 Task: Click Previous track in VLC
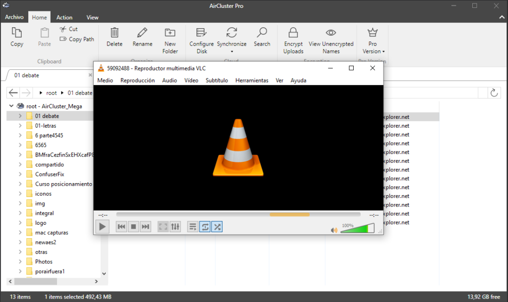pos(122,227)
